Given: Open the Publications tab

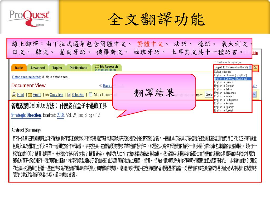Looking at the screenshot, I should tap(78, 68).
